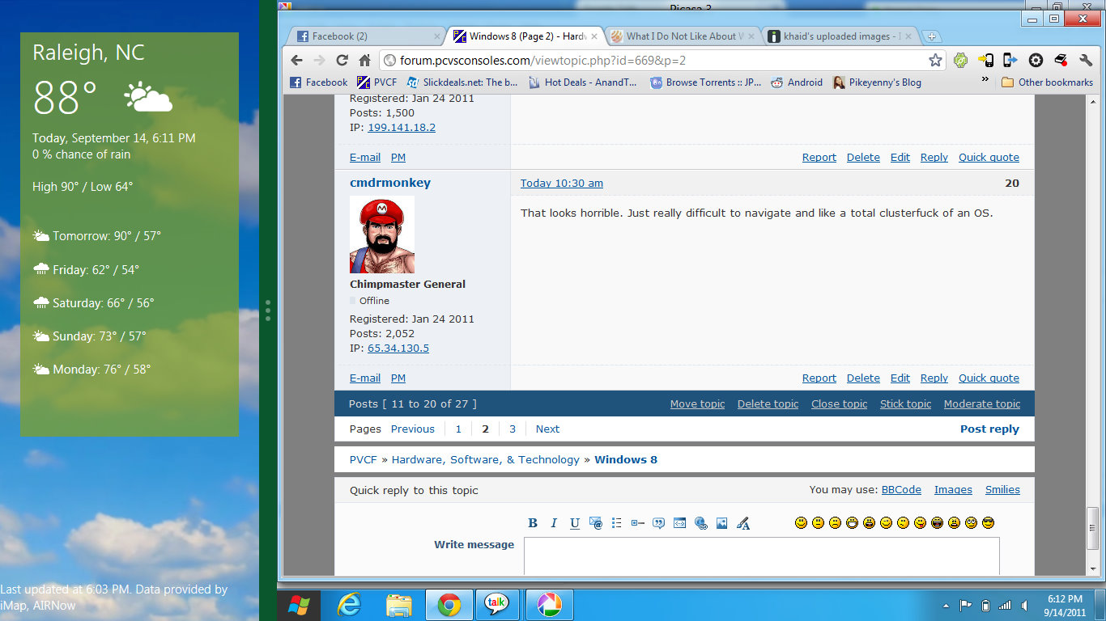Go to the Chrome home page
This screenshot has width=1106, height=621.
tap(364, 60)
